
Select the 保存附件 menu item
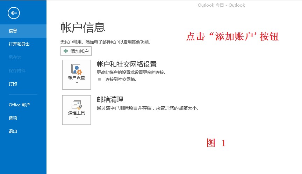tap(23, 71)
